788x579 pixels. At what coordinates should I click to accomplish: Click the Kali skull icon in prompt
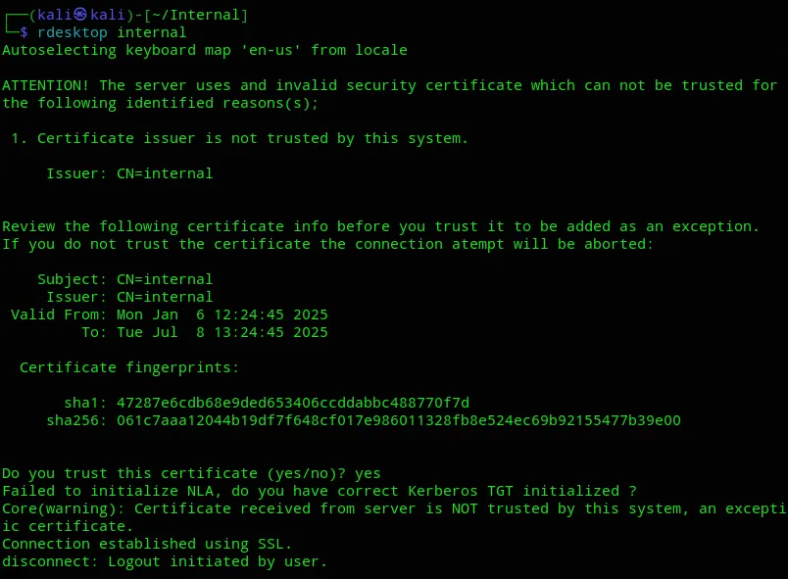click(x=80, y=15)
